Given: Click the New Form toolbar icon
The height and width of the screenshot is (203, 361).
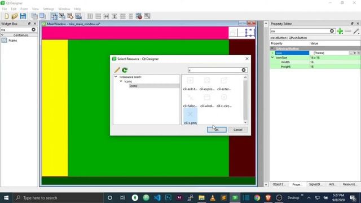Looking at the screenshot, I should [6, 16].
